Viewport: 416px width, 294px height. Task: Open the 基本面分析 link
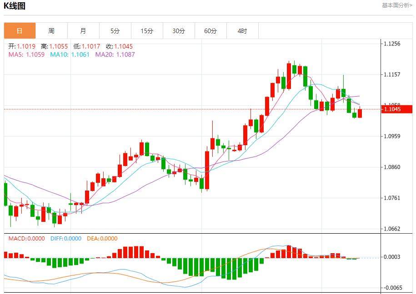point(397,5)
